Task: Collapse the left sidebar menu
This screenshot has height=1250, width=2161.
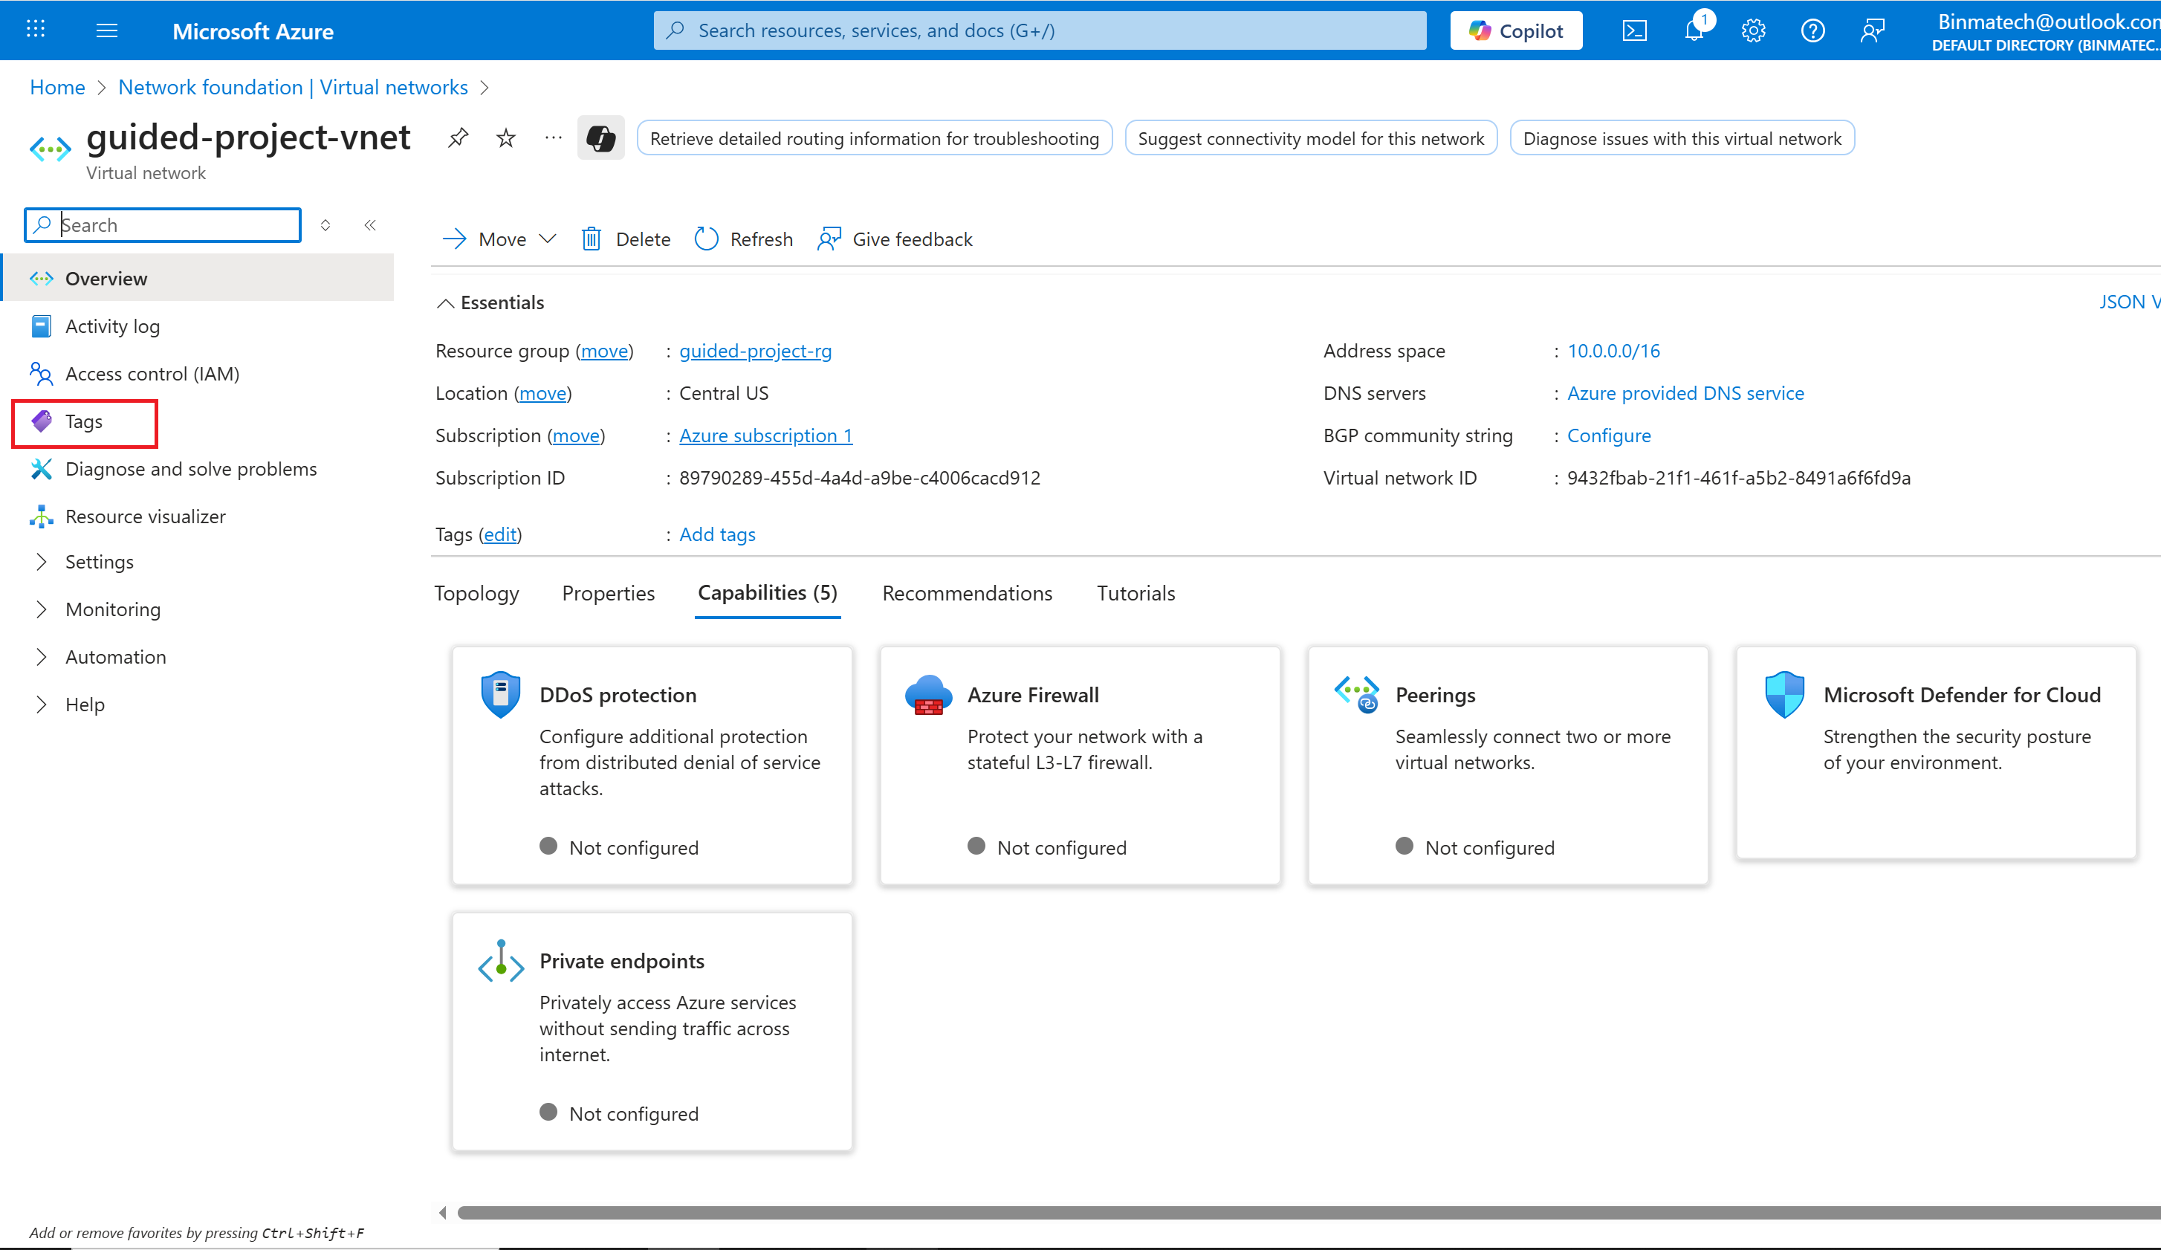Action: click(x=371, y=225)
